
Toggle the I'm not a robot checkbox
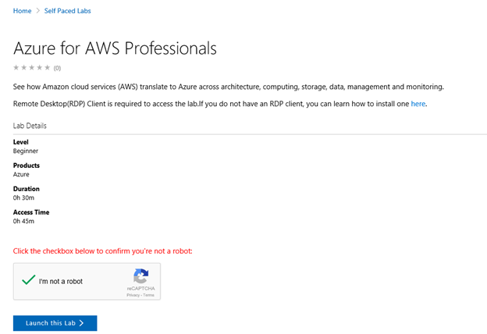point(29,280)
